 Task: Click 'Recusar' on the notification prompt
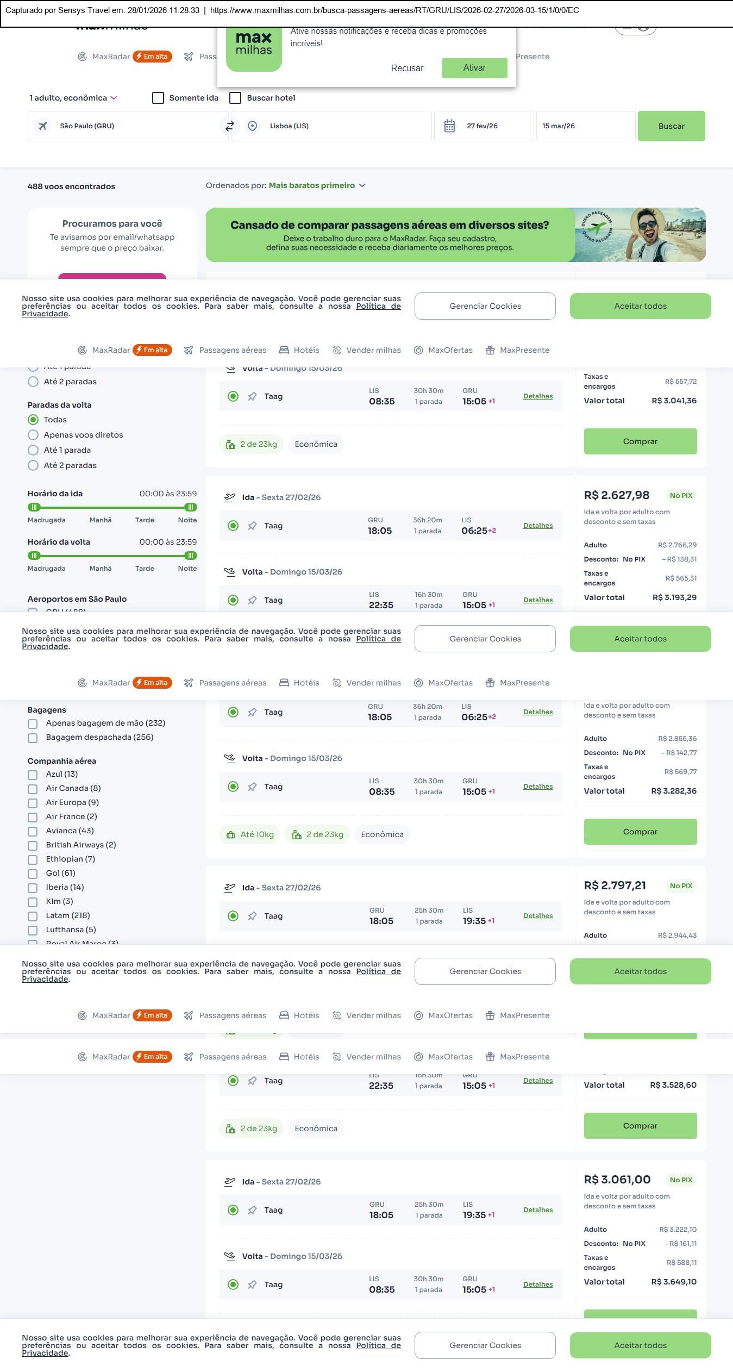407,68
